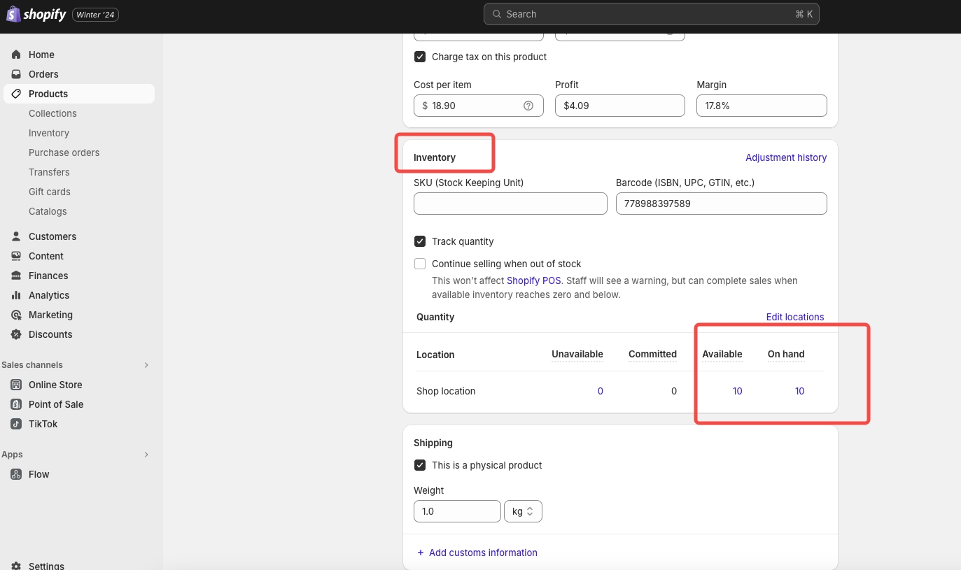
Task: Open Orders via its inbox icon
Action: (x=16, y=74)
